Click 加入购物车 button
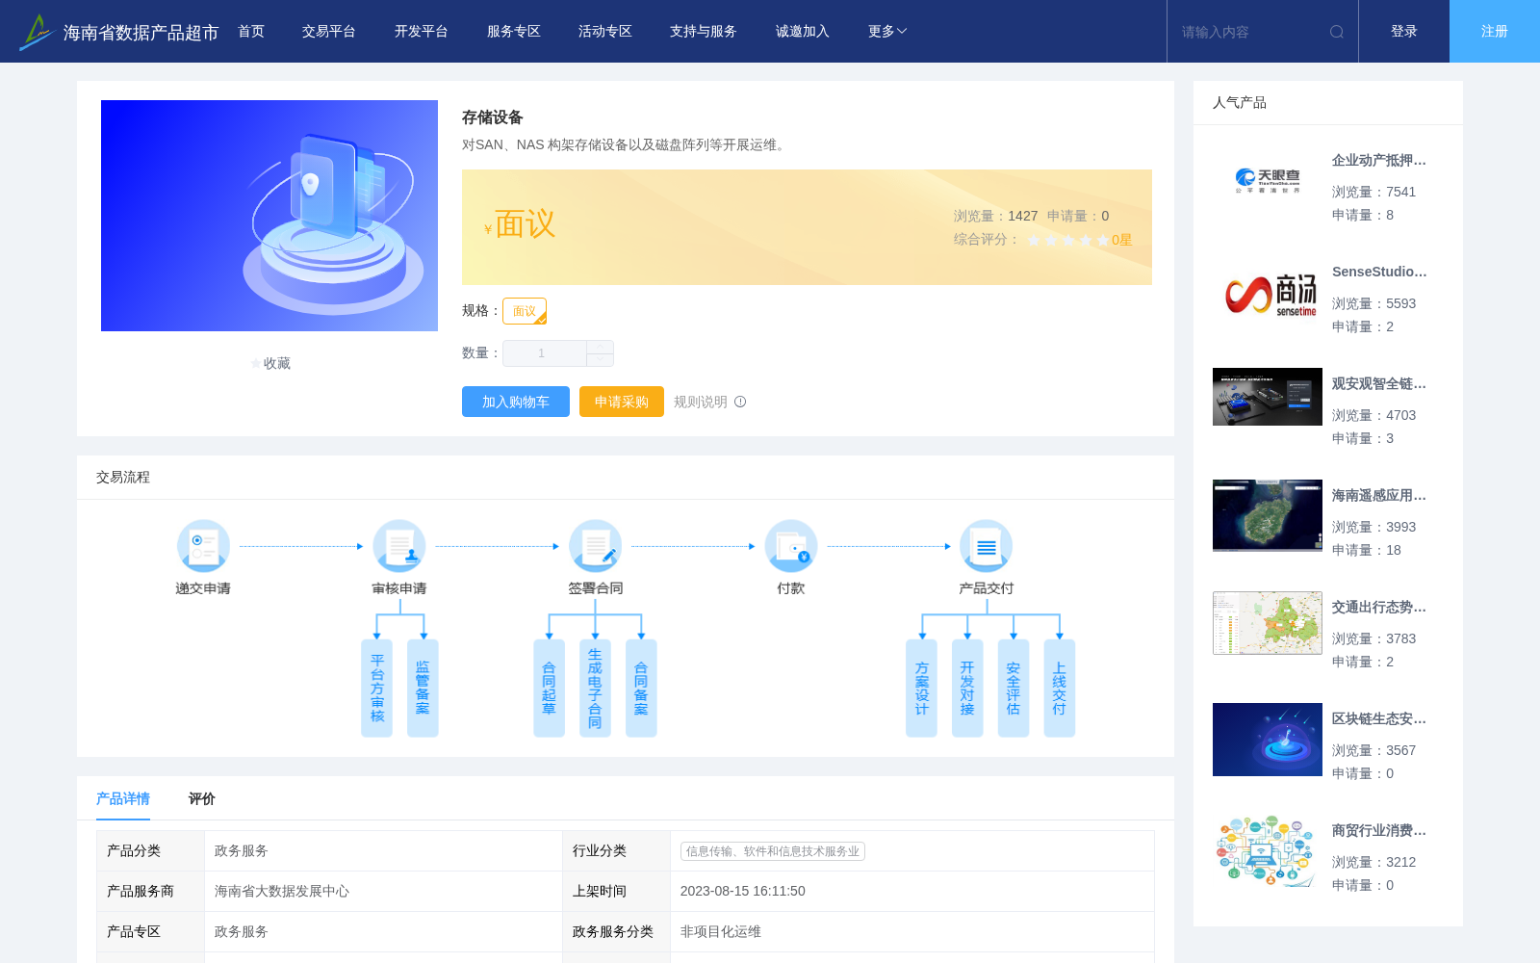 516,402
